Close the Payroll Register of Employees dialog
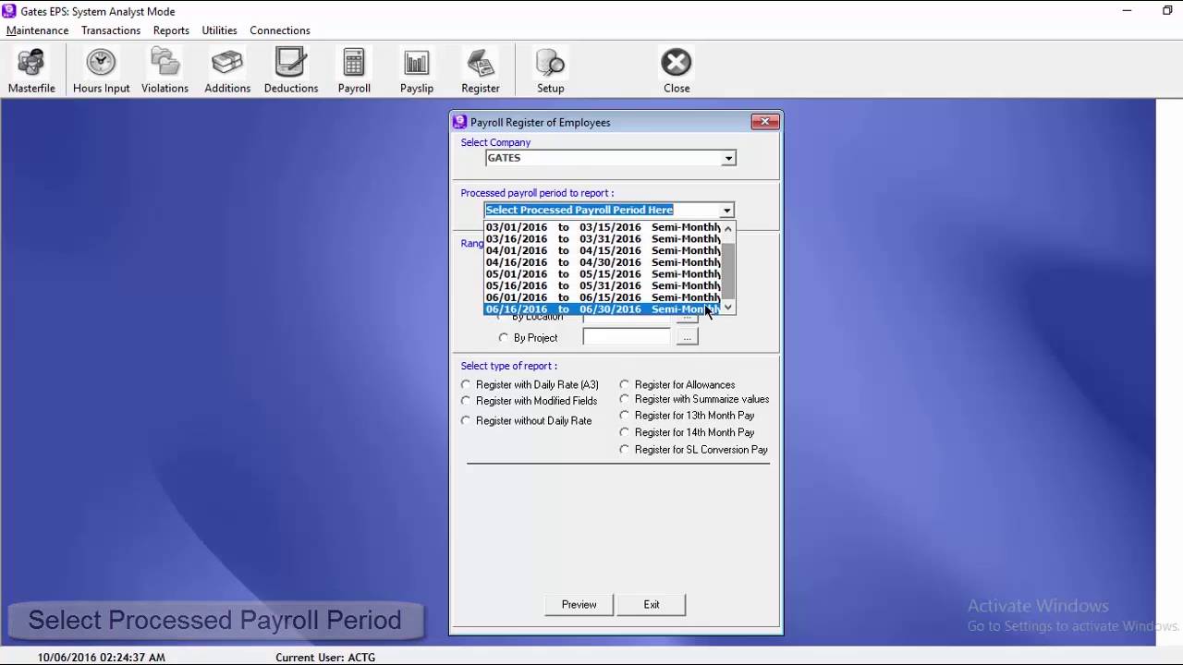Screen dimensions: 1183x665 click(764, 122)
